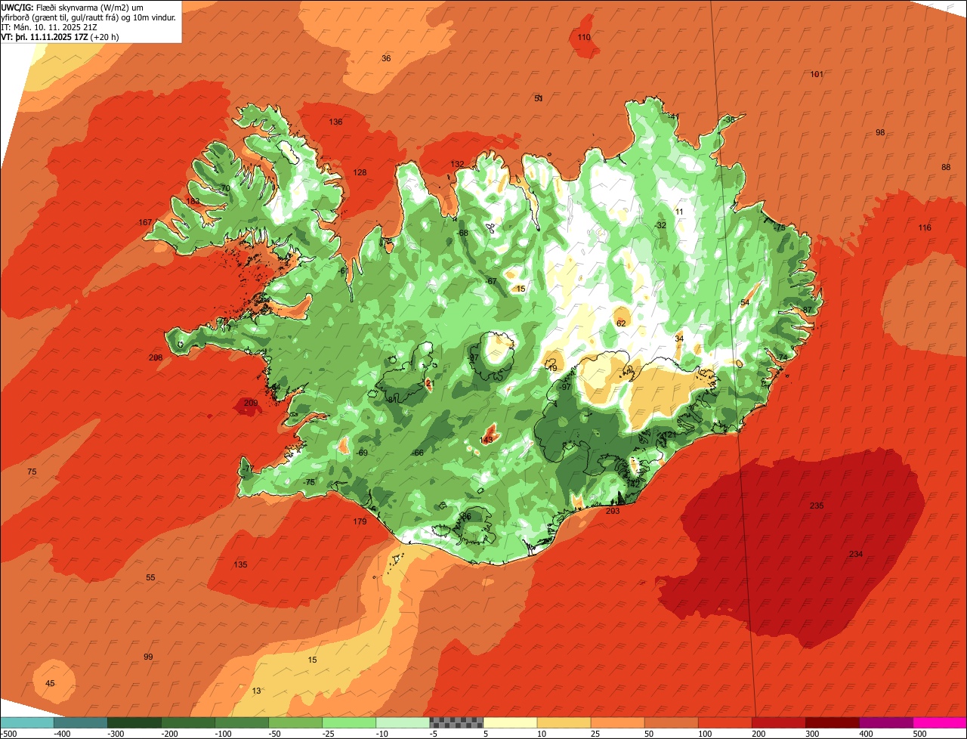Pick the dark green swatch between -300 and -200
The width and height of the screenshot is (967, 739).
[x=134, y=722]
